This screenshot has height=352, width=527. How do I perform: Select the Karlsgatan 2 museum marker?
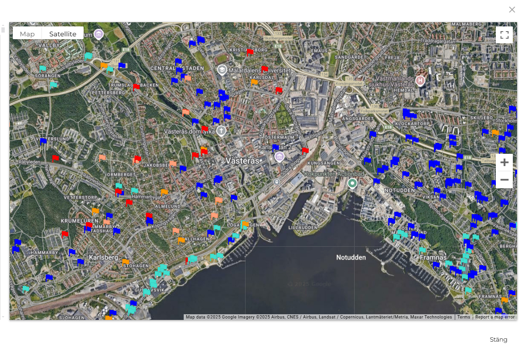coord(279,157)
